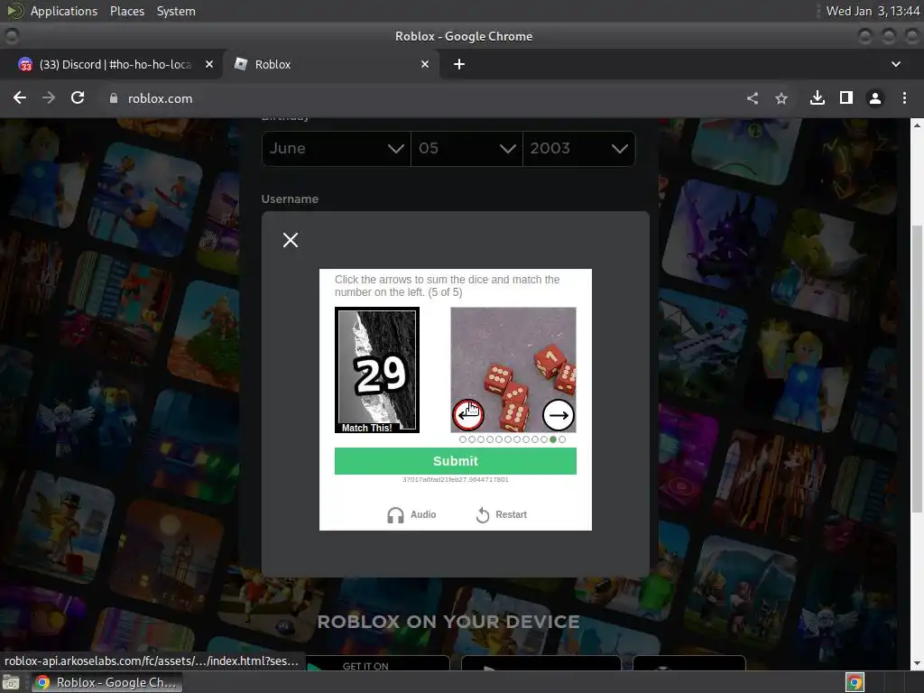This screenshot has height=693, width=924.
Task: Click the clock showing Wed Jan 3
Action: pos(873,11)
